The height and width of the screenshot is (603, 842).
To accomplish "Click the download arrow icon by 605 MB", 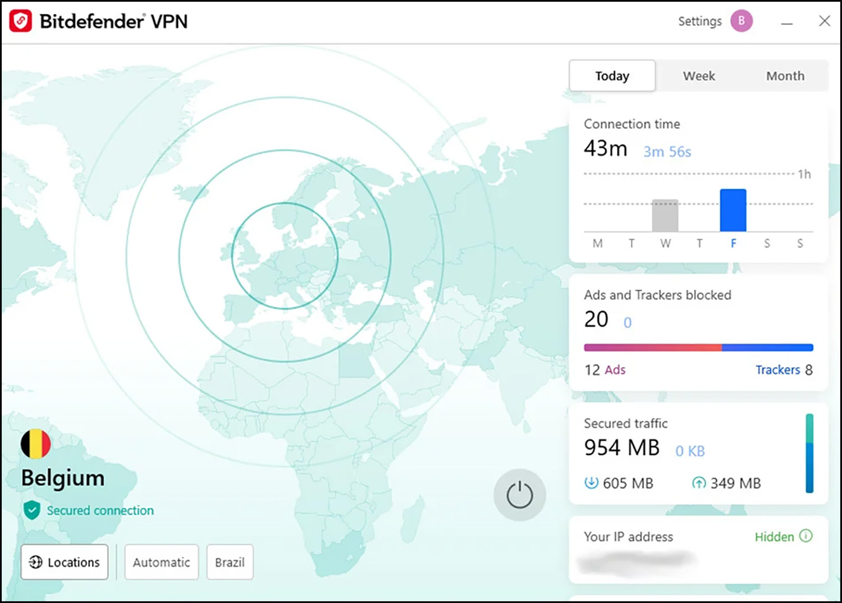I will pos(591,483).
